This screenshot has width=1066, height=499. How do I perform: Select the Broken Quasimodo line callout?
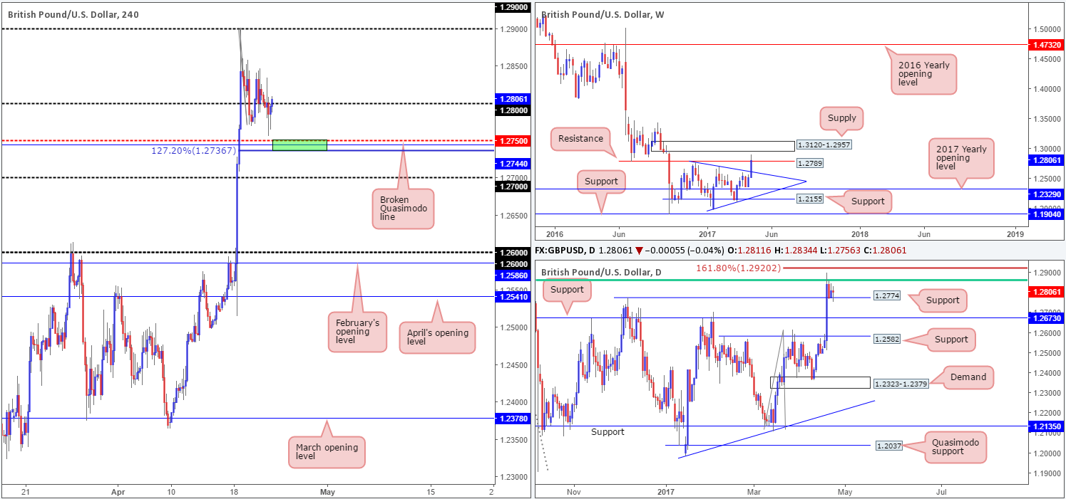pyautogui.click(x=402, y=209)
